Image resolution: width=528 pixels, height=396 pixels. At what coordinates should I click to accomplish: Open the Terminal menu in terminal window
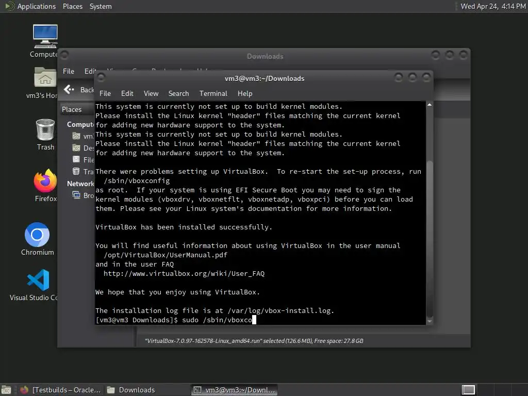(x=213, y=93)
